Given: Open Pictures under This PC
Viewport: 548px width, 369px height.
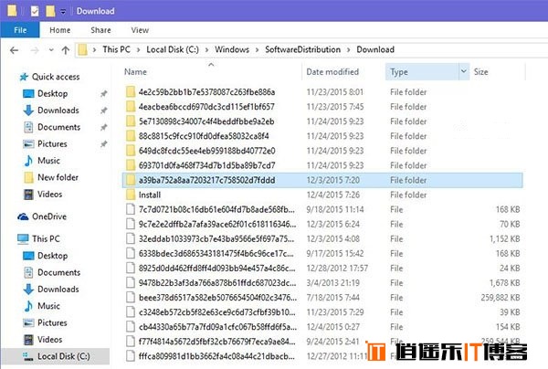Looking at the screenshot, I should coord(45,322).
